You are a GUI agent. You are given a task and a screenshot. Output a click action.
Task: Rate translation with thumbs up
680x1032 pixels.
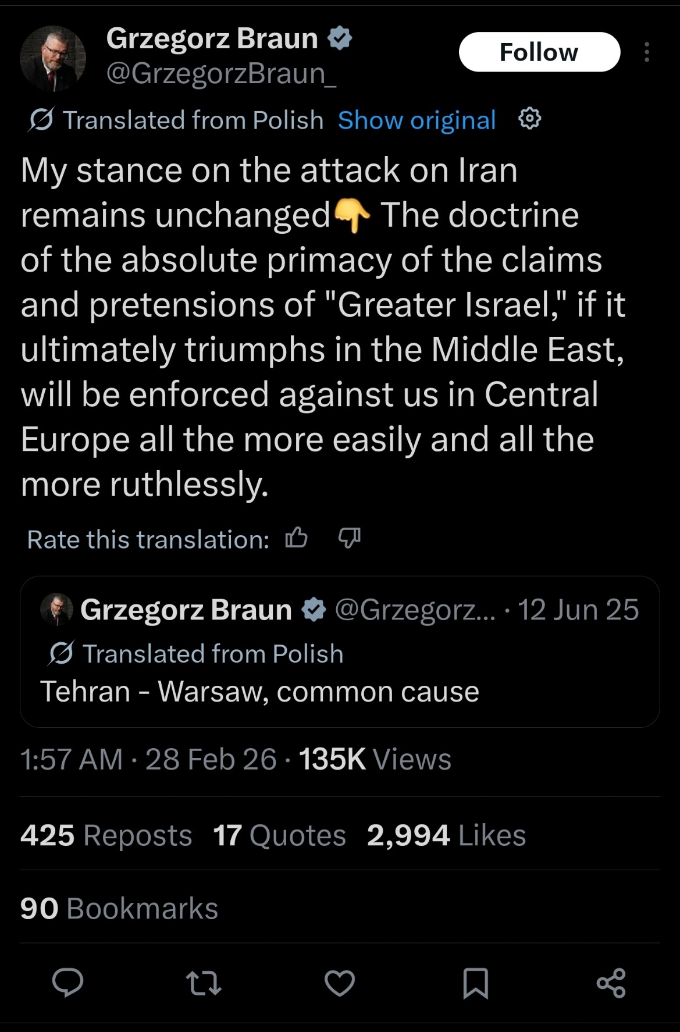296,539
